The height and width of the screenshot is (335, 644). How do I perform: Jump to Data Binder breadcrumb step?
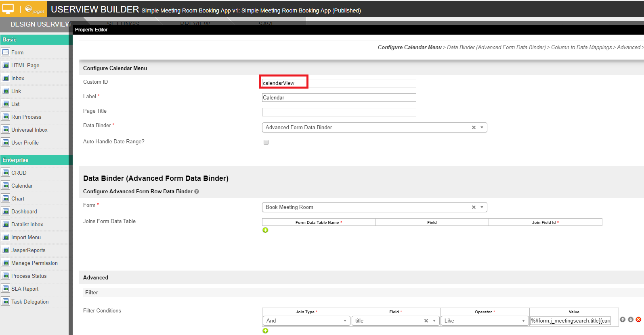pyautogui.click(x=496, y=48)
